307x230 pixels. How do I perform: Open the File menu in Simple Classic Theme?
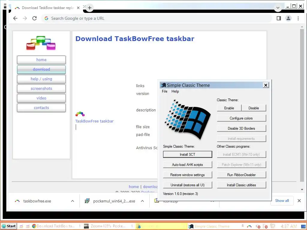165,91
